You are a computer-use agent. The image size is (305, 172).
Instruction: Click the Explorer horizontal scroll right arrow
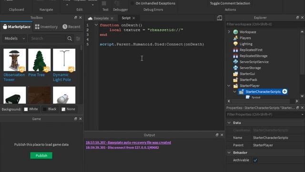click(297, 101)
